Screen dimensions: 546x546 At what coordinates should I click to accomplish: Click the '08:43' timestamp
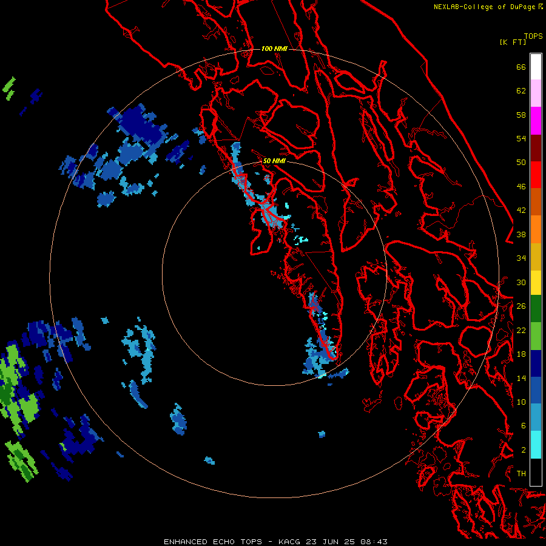374,542
